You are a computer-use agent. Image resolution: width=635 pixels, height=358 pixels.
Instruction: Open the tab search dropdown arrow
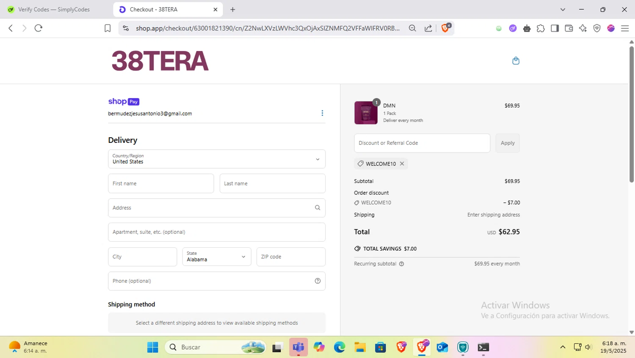point(563,9)
